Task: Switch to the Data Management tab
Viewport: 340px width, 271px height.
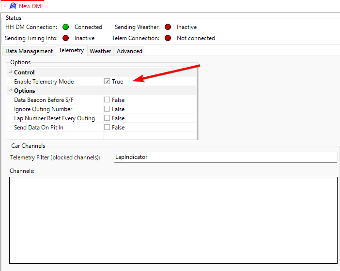Action: click(x=29, y=51)
